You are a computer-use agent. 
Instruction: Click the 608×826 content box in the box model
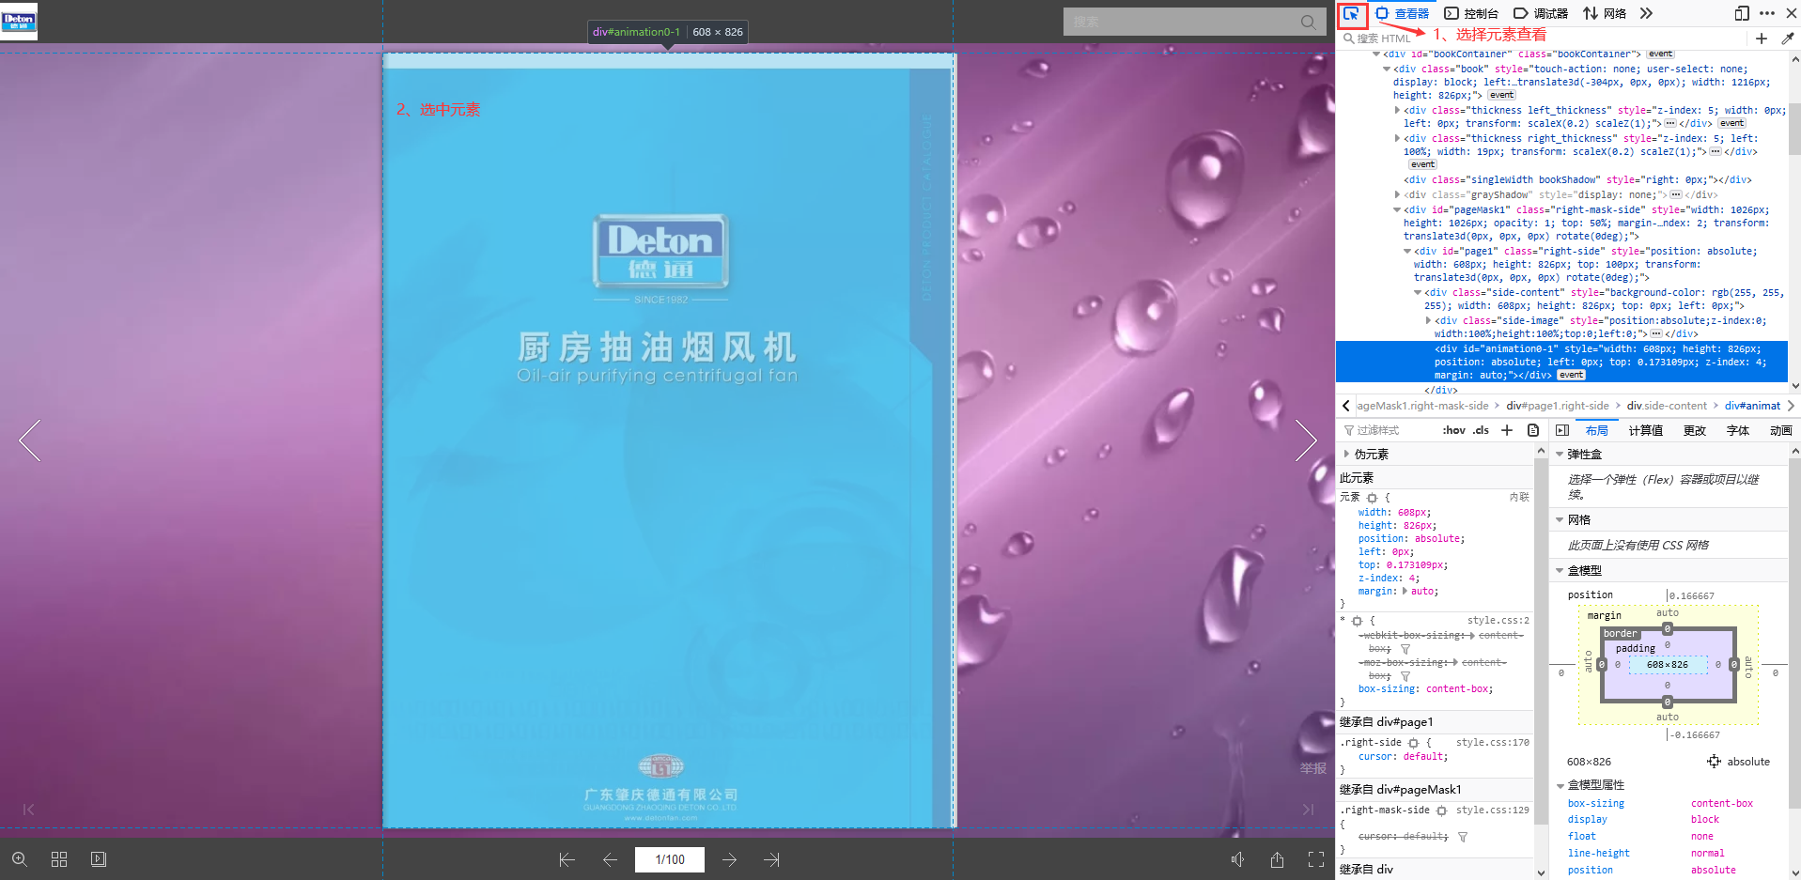1668,664
